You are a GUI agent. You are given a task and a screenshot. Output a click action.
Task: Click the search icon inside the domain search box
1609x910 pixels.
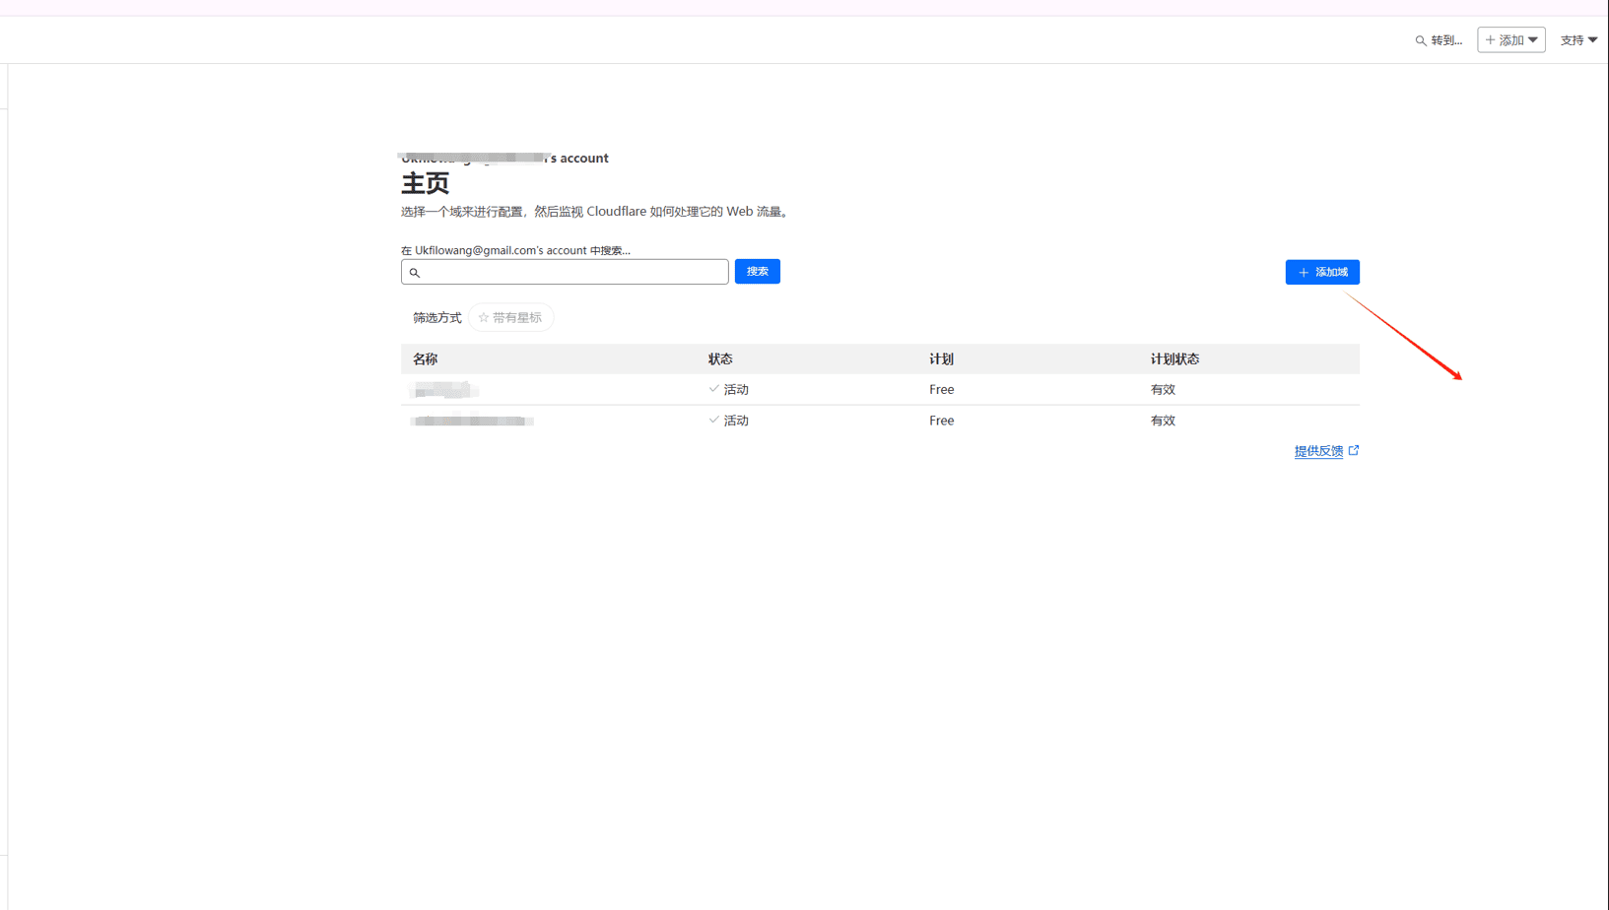pos(415,272)
